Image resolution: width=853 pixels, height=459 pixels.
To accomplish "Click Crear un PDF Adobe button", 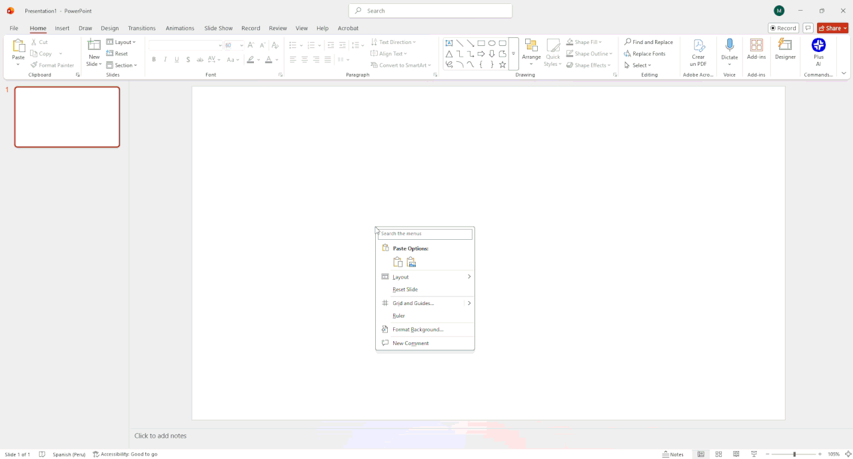I will point(698,53).
